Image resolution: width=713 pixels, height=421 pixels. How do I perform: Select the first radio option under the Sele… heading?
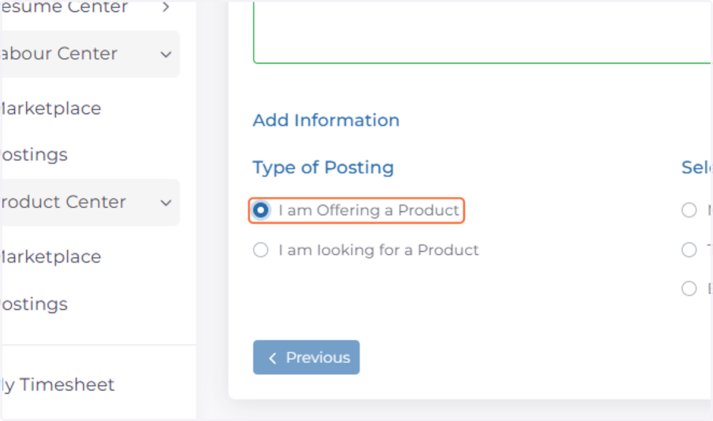coord(689,210)
